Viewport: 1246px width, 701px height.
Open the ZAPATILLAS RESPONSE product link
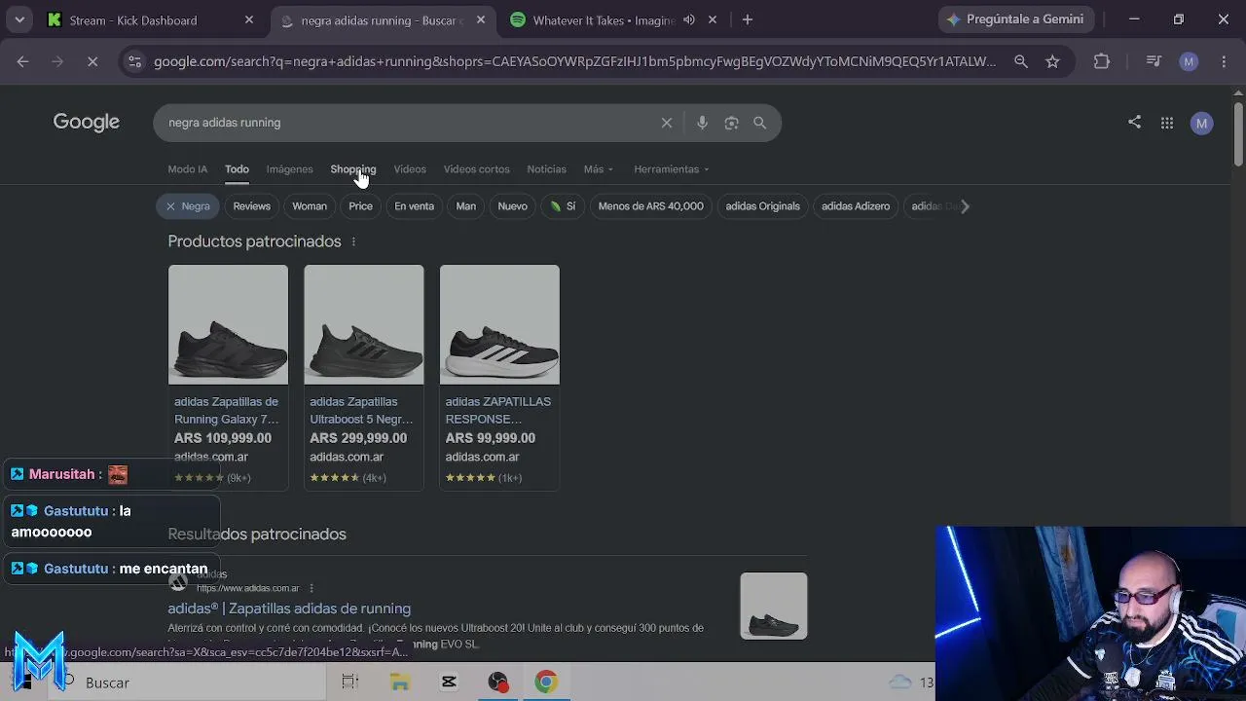498,411
